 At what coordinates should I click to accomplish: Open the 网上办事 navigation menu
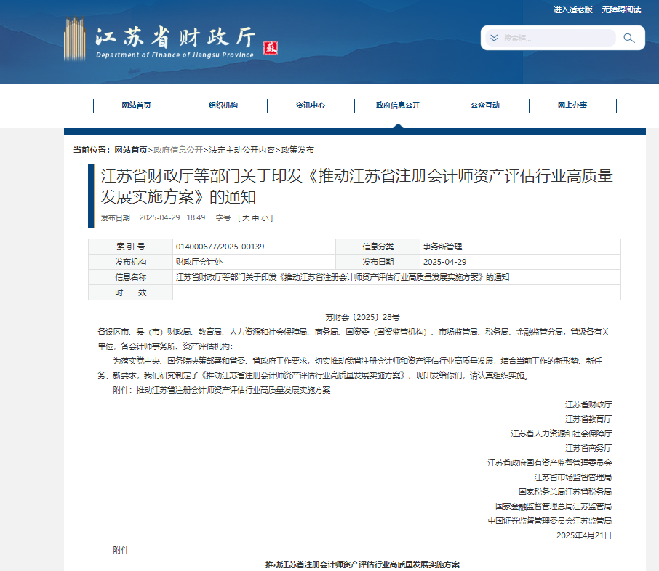[572, 105]
